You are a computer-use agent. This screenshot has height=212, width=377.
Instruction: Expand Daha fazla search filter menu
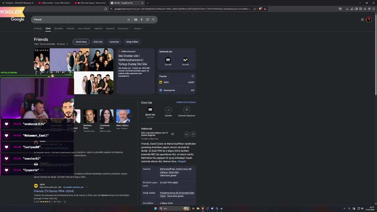pos(124,29)
